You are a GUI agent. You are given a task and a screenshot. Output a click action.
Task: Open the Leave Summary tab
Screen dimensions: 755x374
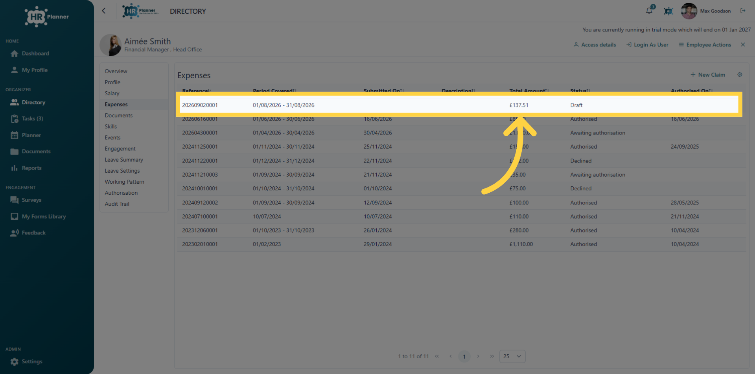[124, 160]
